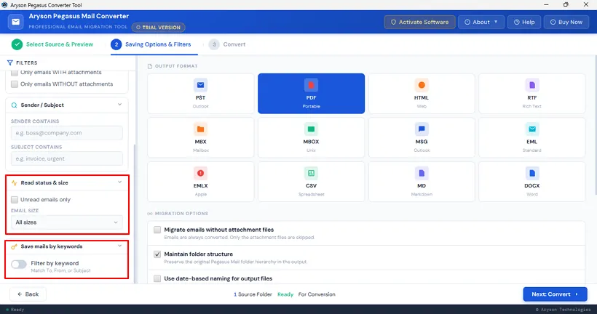Go Back to the previous step
597x314 pixels.
(28, 294)
